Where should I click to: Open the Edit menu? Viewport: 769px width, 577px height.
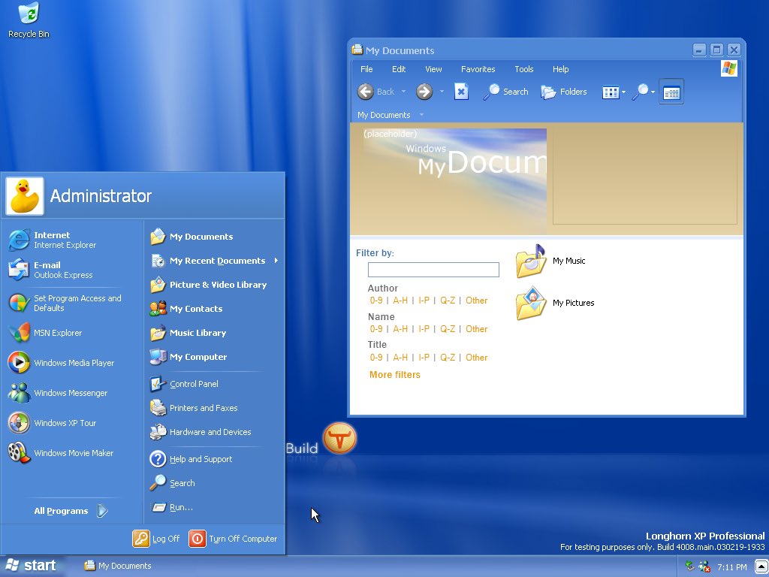pos(399,69)
